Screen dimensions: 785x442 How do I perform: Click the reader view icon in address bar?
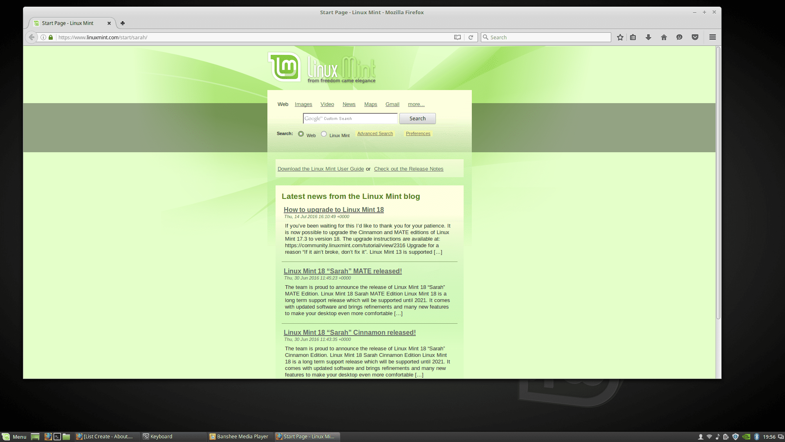(x=457, y=37)
